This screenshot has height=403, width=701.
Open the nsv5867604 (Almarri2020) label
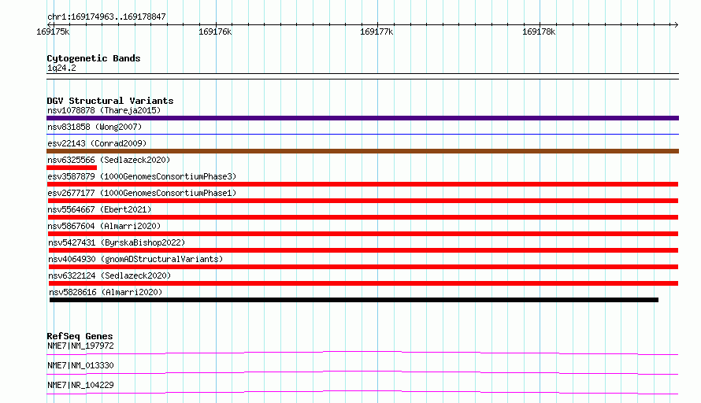tap(104, 226)
